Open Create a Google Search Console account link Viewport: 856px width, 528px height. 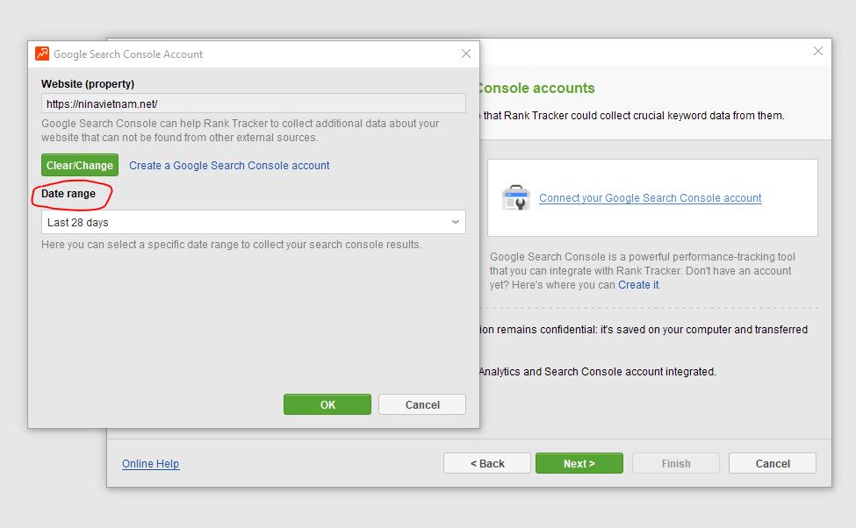[x=229, y=165]
